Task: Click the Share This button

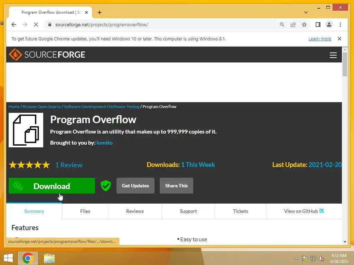Action: (176, 186)
